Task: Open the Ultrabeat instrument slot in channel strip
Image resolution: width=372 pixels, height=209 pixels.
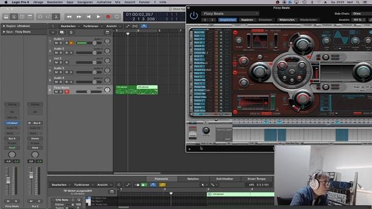Action: coord(12,123)
